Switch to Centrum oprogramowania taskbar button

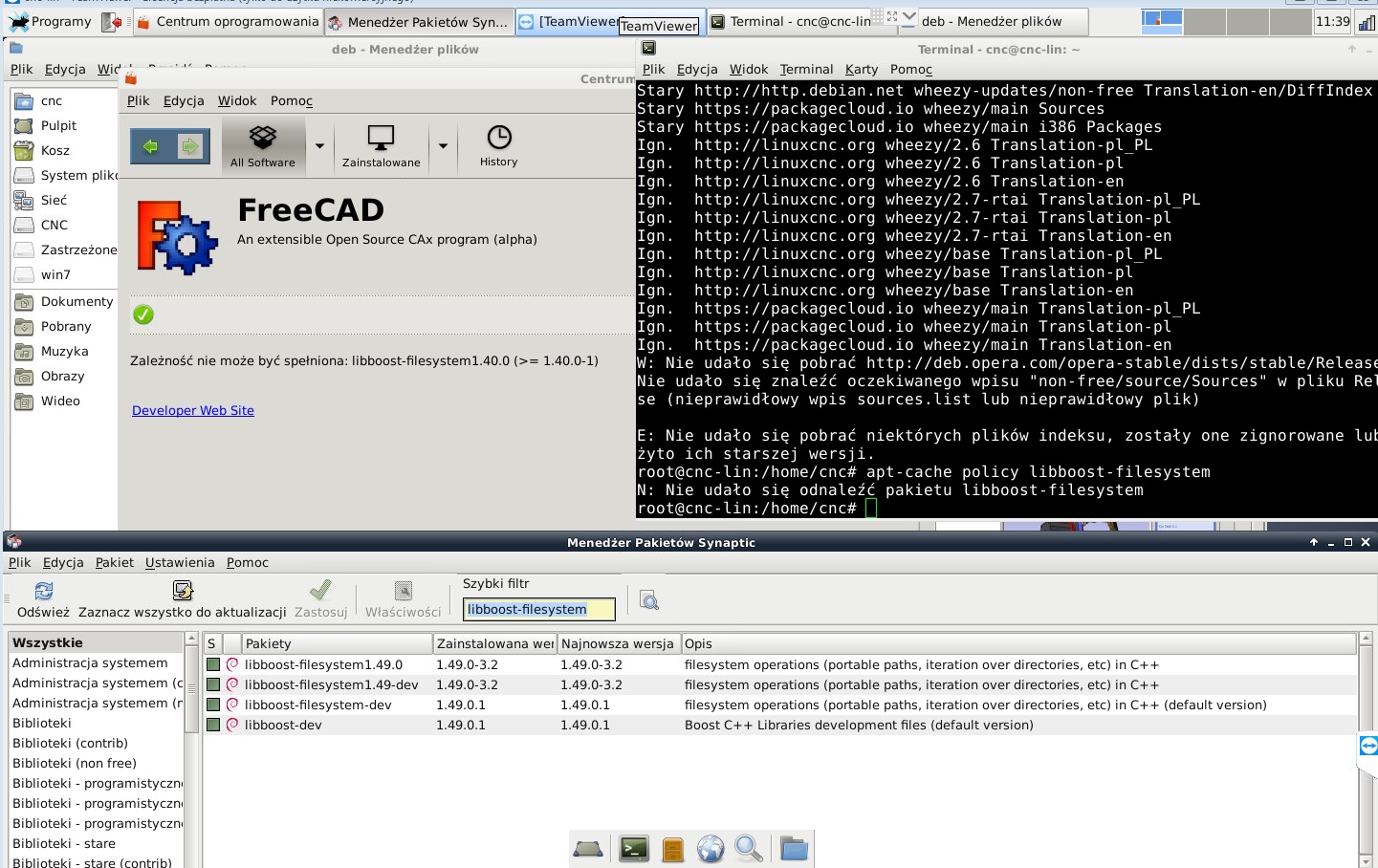[228, 21]
